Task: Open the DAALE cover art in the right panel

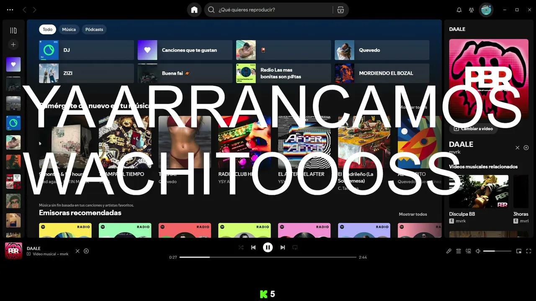Action: (x=489, y=79)
